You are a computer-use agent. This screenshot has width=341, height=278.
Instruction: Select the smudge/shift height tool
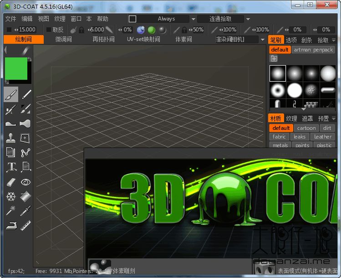click(x=11, y=124)
